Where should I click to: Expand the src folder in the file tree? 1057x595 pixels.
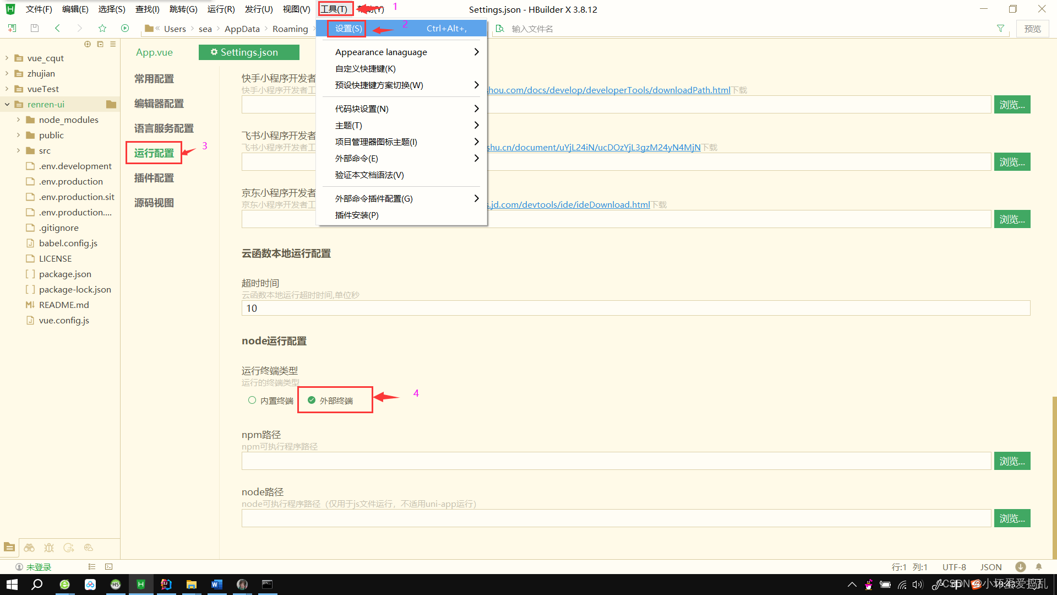click(18, 150)
